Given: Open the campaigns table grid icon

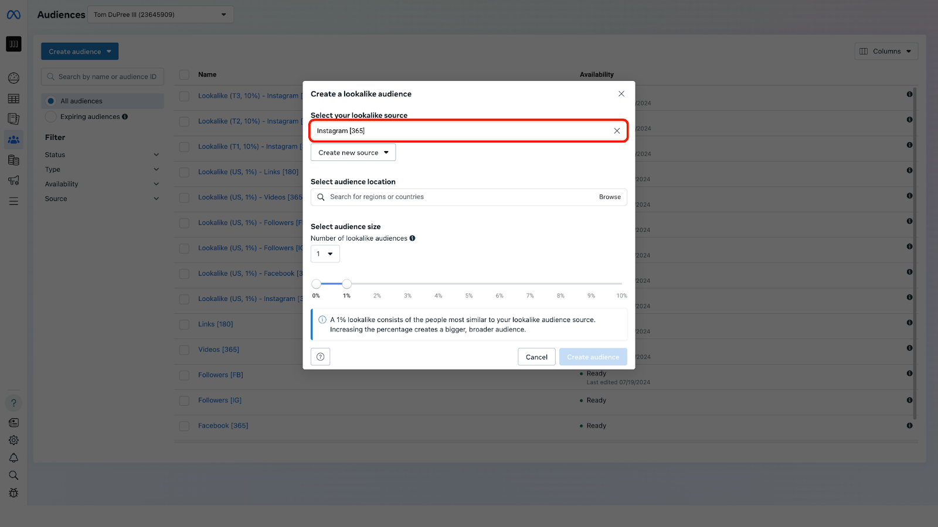Looking at the screenshot, I should pos(13,98).
